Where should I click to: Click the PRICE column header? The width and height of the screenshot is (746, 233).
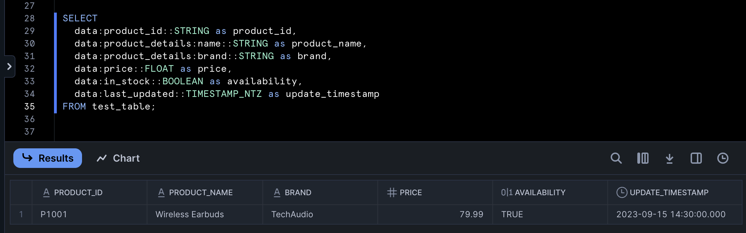coord(410,192)
